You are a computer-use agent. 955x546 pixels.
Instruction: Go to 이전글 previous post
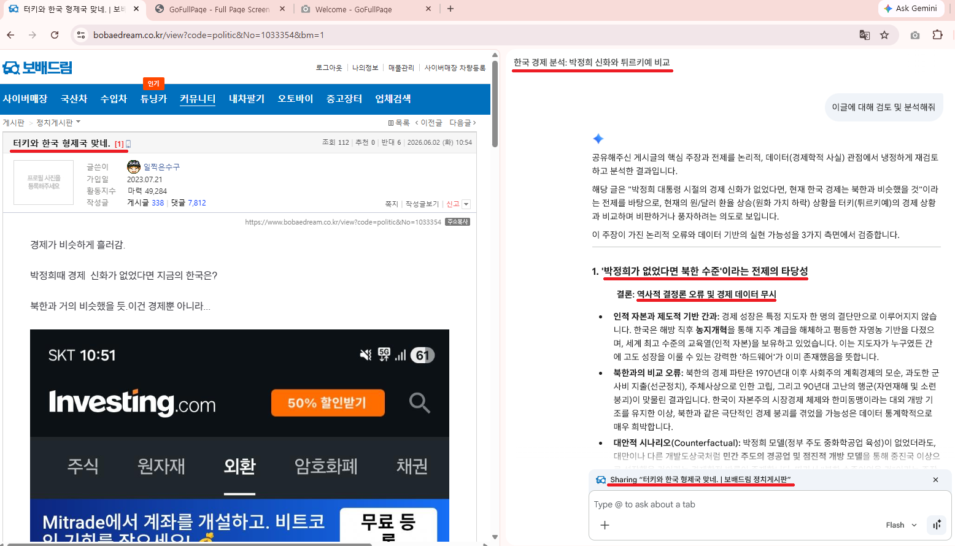[428, 123]
